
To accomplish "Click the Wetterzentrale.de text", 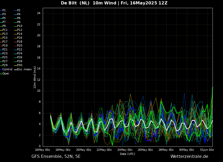I will pyautogui.click(x=189, y=157).
